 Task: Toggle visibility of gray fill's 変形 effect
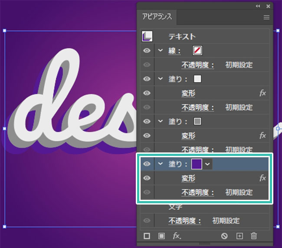[147, 136]
